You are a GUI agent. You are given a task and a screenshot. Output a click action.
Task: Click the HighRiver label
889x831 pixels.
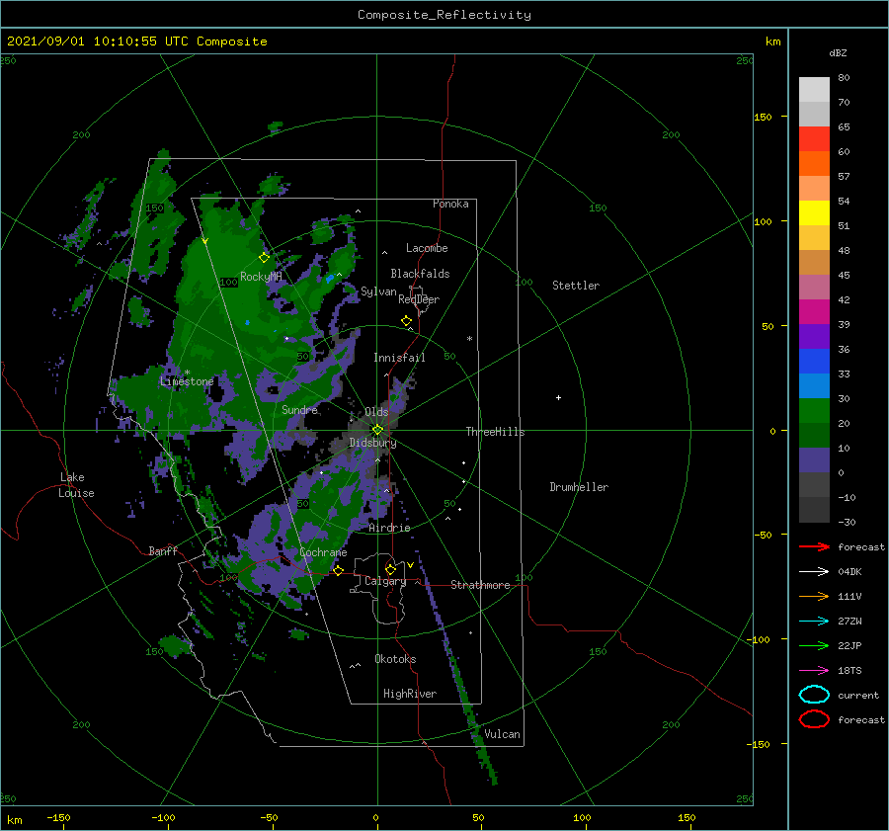[410, 694]
